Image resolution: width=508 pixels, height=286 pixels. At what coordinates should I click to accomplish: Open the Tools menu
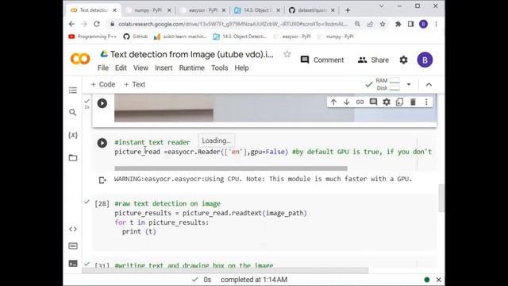coord(220,68)
